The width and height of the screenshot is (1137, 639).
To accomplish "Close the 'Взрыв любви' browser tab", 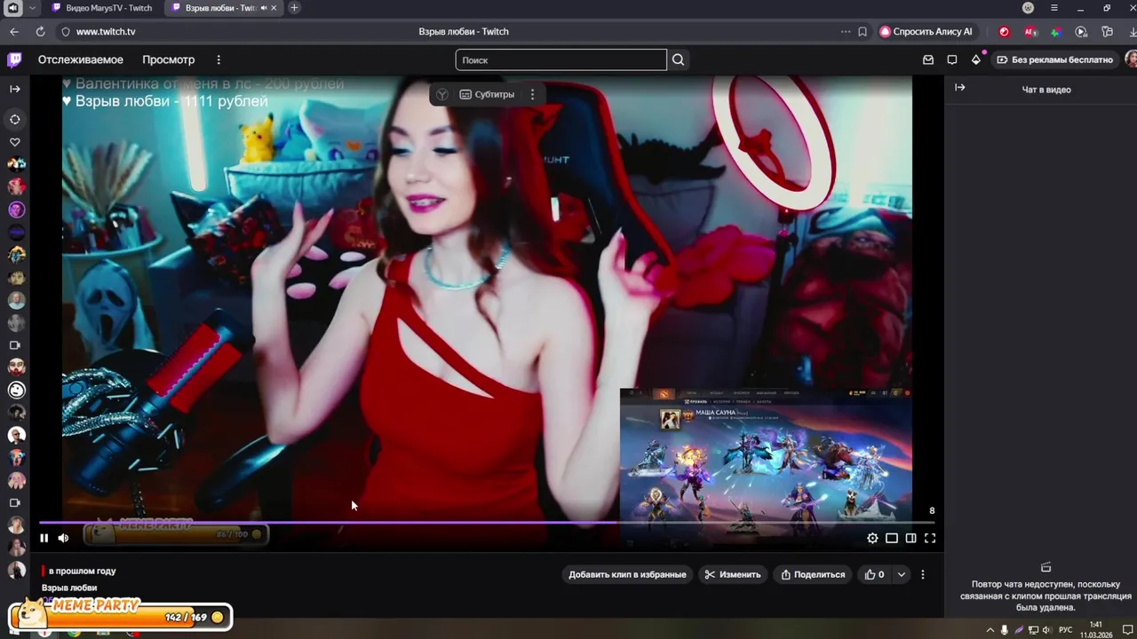I will coord(274,8).
